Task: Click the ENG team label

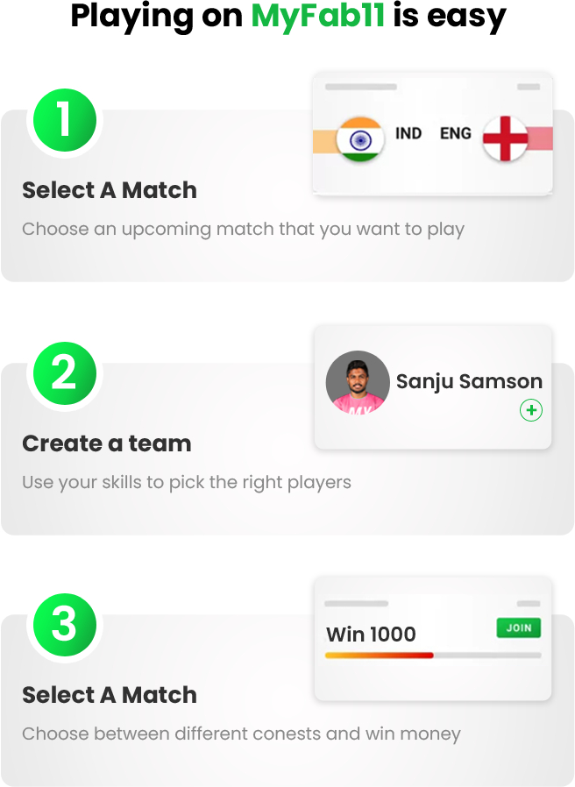Action: click(456, 133)
